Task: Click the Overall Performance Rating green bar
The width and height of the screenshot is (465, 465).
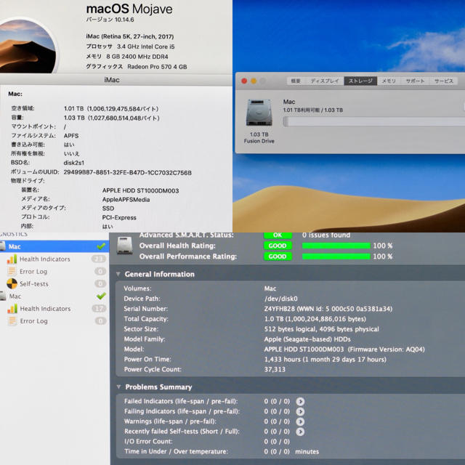Action: tap(336, 256)
